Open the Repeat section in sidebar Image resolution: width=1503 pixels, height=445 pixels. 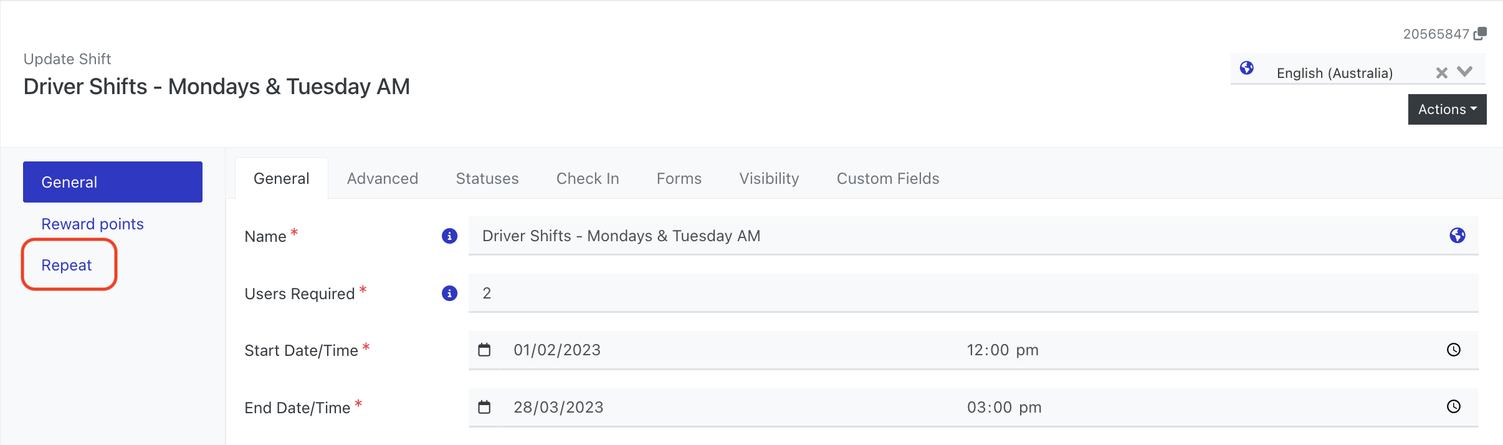pyautogui.click(x=67, y=265)
